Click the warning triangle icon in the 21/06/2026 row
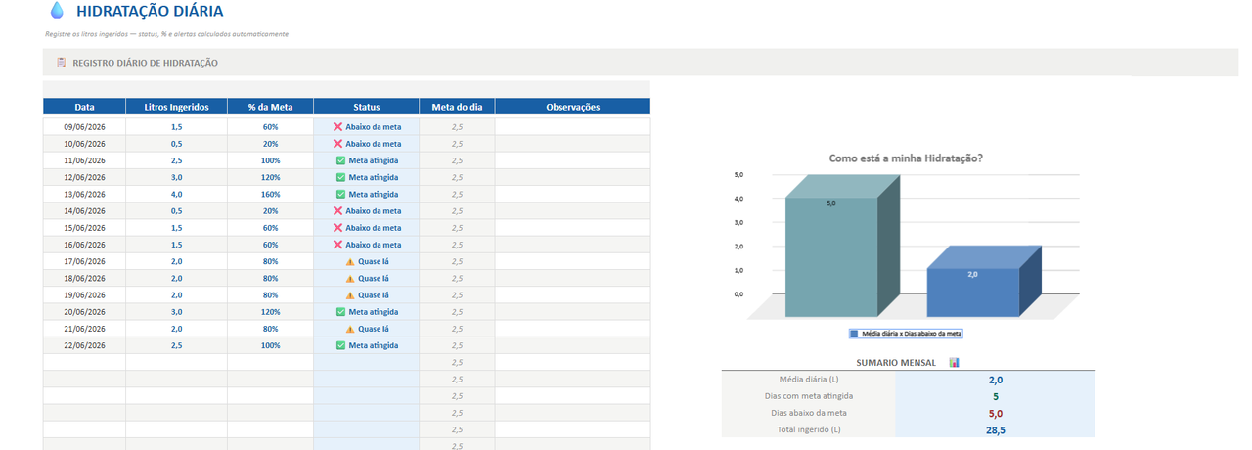This screenshot has width=1252, height=450. pyautogui.click(x=349, y=329)
